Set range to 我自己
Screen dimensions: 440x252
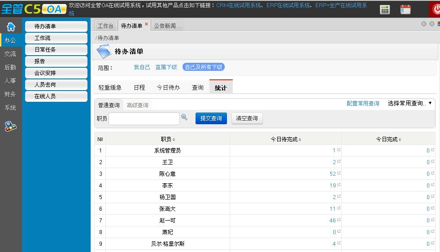[142, 67]
